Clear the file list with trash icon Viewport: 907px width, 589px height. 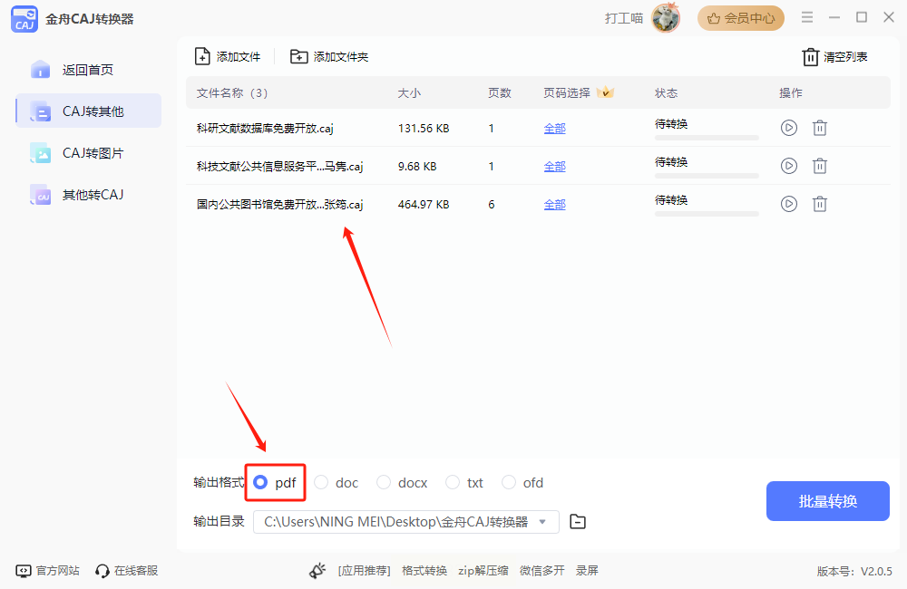pyautogui.click(x=810, y=57)
